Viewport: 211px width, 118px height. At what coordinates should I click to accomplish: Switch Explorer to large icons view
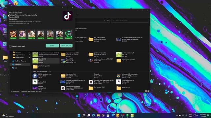tap(148, 91)
